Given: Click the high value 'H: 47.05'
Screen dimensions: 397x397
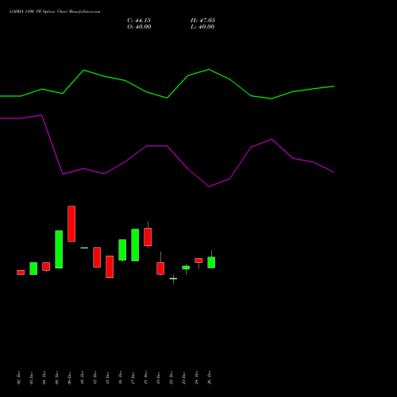Looking at the screenshot, I should (x=202, y=21).
